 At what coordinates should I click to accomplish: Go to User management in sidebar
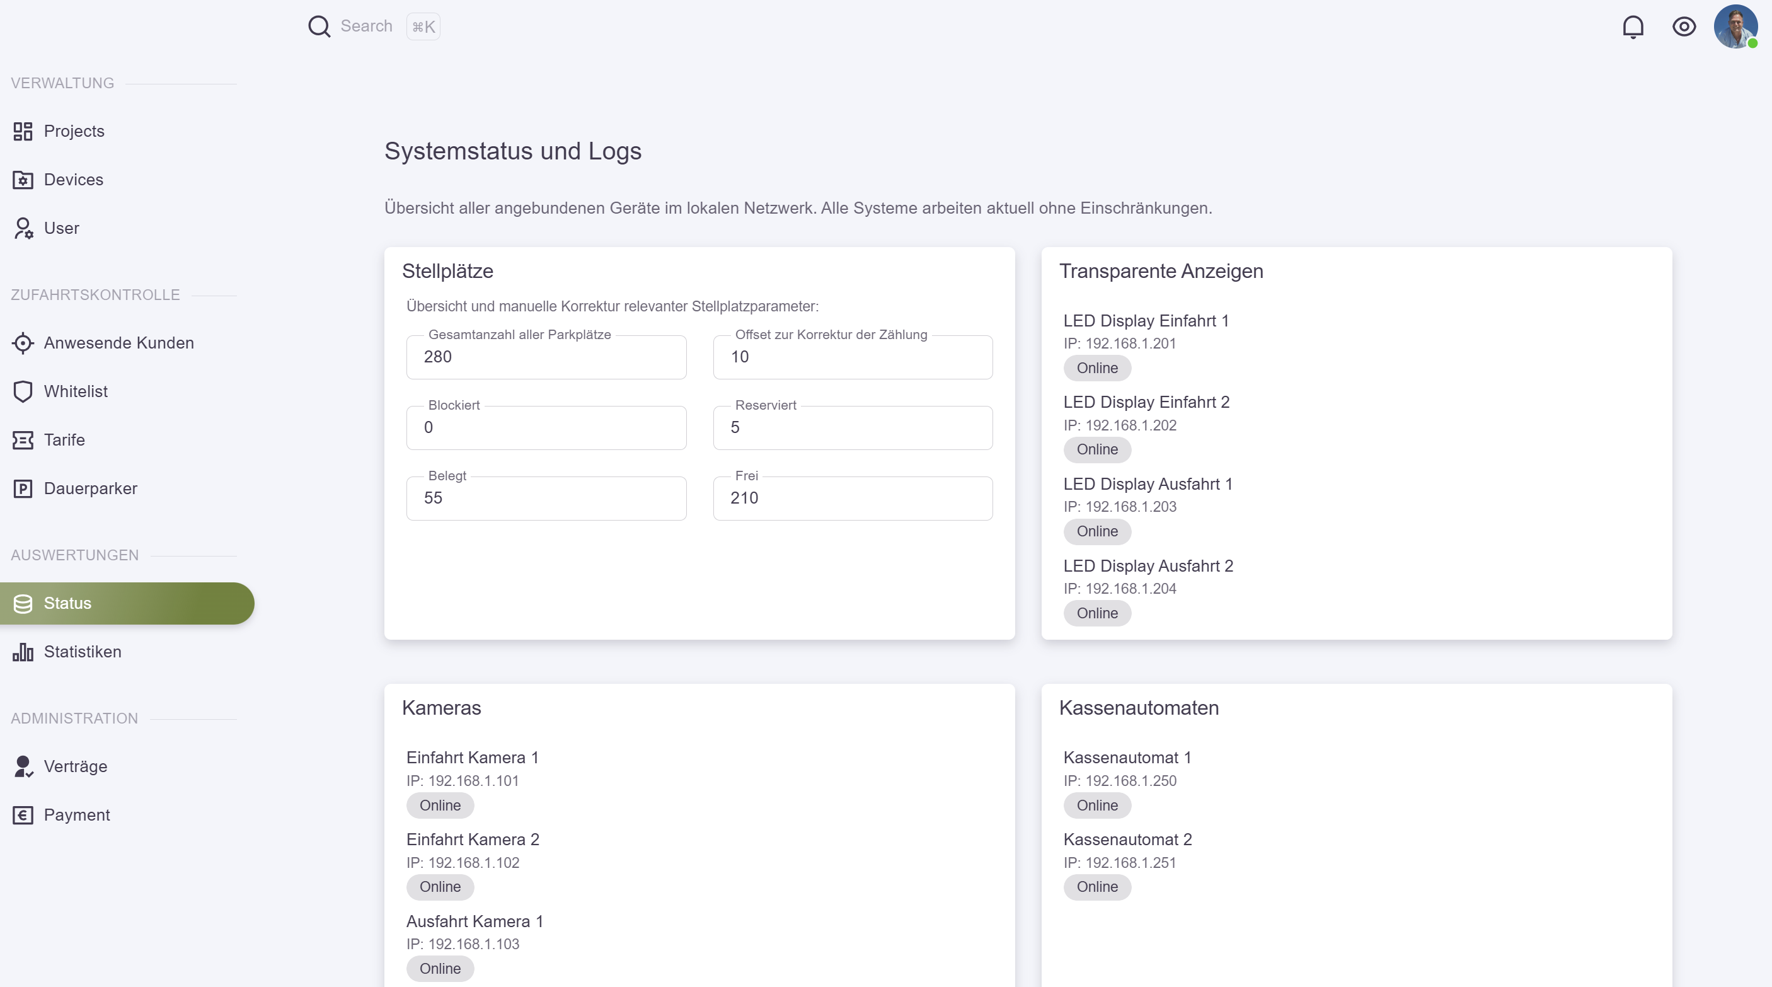tap(61, 228)
